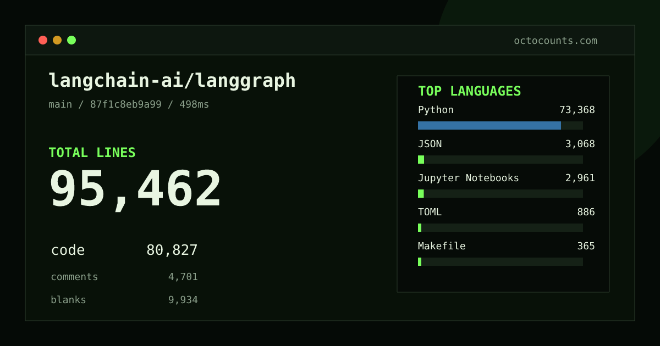Click the TOML progress bar
Viewport: 660px width, 346px height.
pos(501,227)
